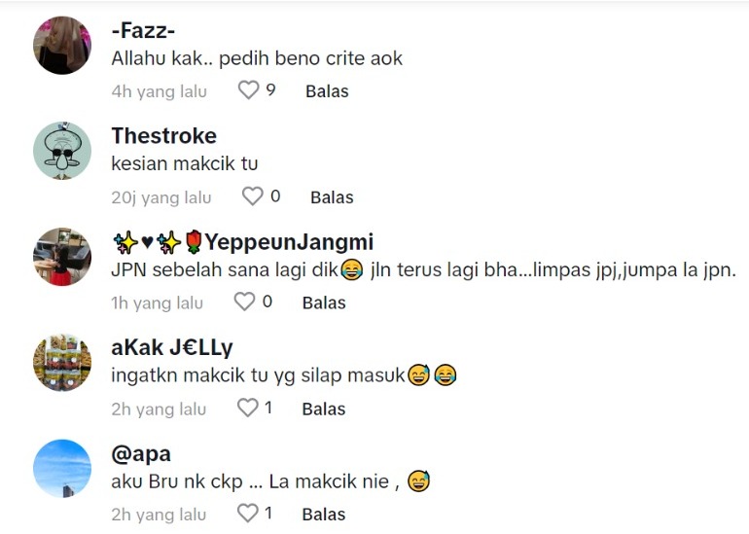This screenshot has height=534, width=749.
Task: Visit @apa username profile
Action: [x=141, y=454]
